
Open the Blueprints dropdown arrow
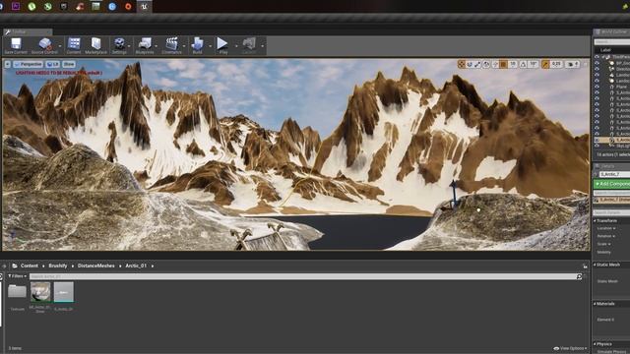point(157,46)
